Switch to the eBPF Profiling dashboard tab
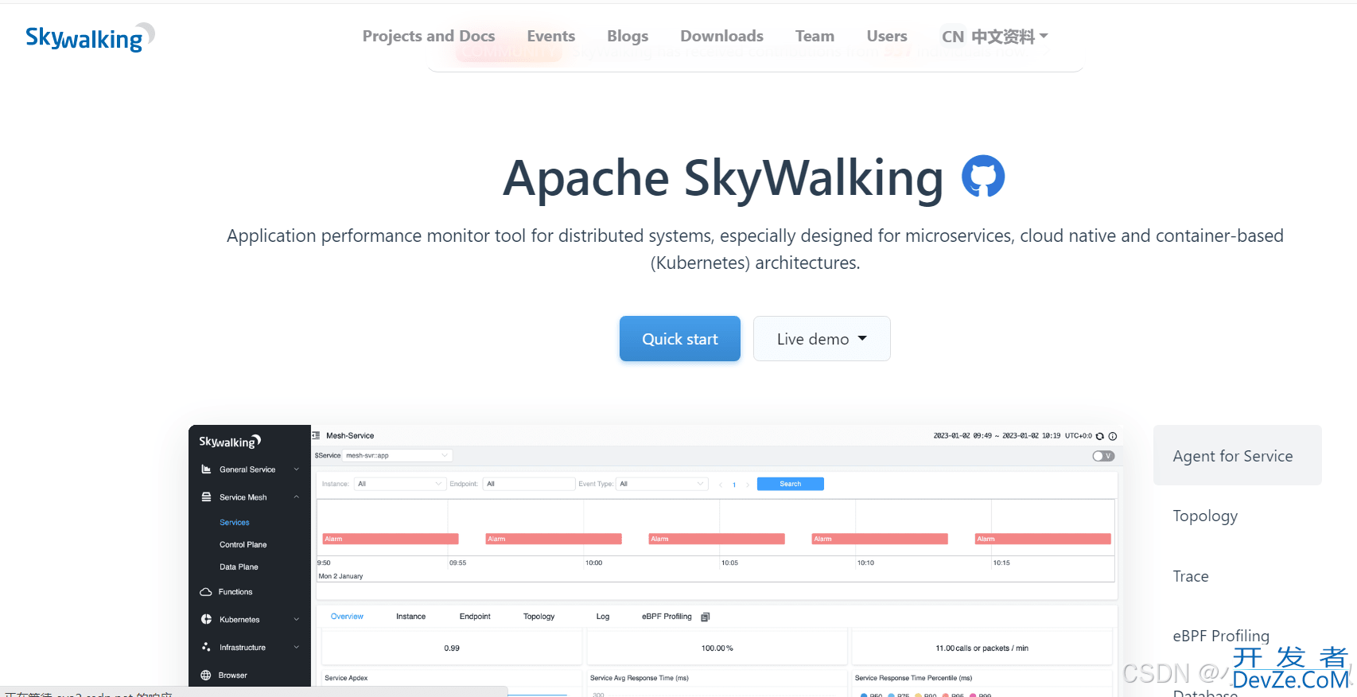Image resolution: width=1357 pixels, height=697 pixels. [667, 617]
